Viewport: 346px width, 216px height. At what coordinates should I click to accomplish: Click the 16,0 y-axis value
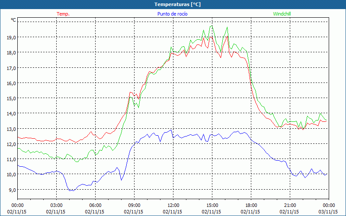pyautogui.click(x=11, y=83)
